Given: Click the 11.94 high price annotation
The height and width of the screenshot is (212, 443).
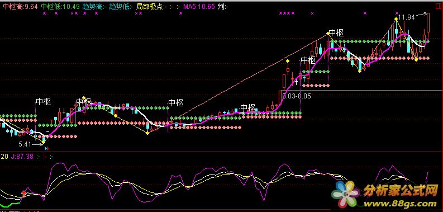Looking at the screenshot, I should pyautogui.click(x=407, y=17).
